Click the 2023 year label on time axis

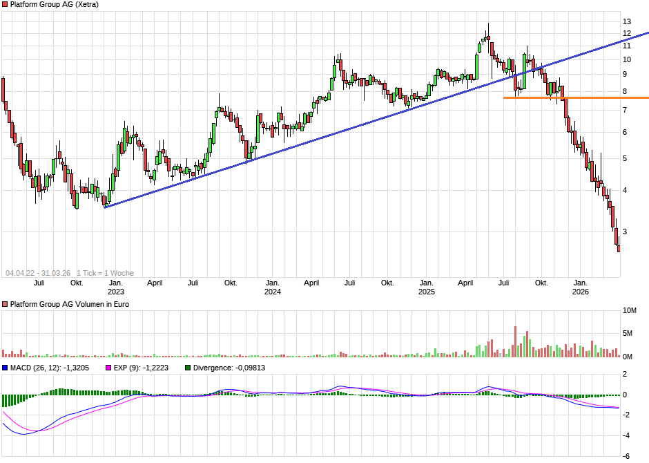pyautogui.click(x=116, y=292)
